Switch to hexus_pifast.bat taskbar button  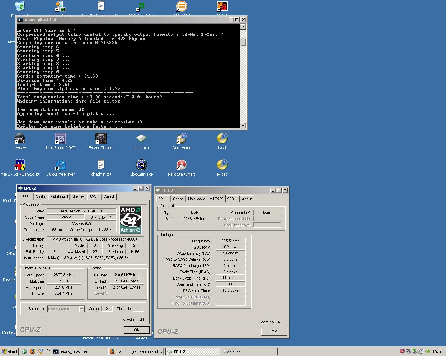[79, 351]
